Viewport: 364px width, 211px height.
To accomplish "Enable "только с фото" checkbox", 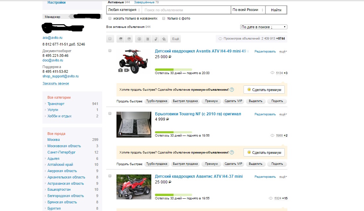I will coord(164,18).
